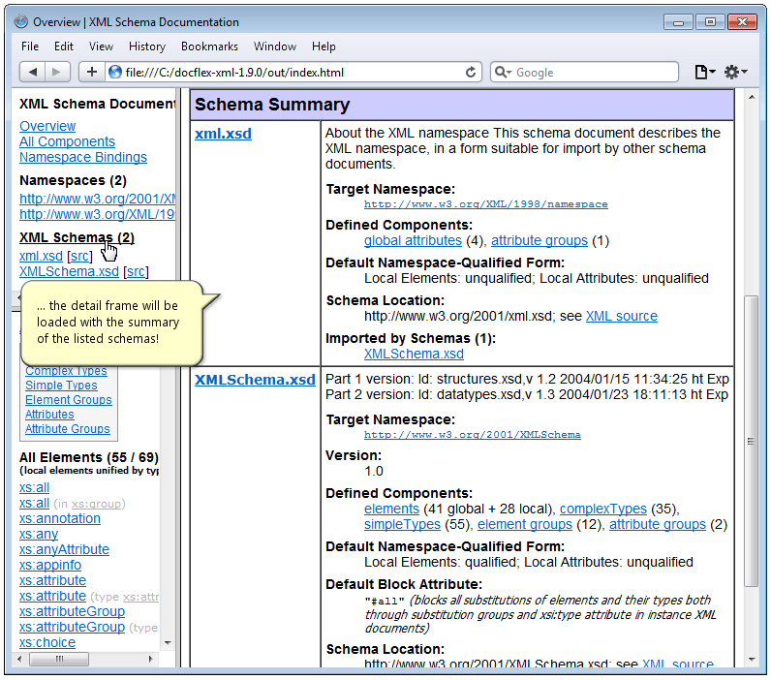Click the down arrow of main vertical scrollbar

752,658
